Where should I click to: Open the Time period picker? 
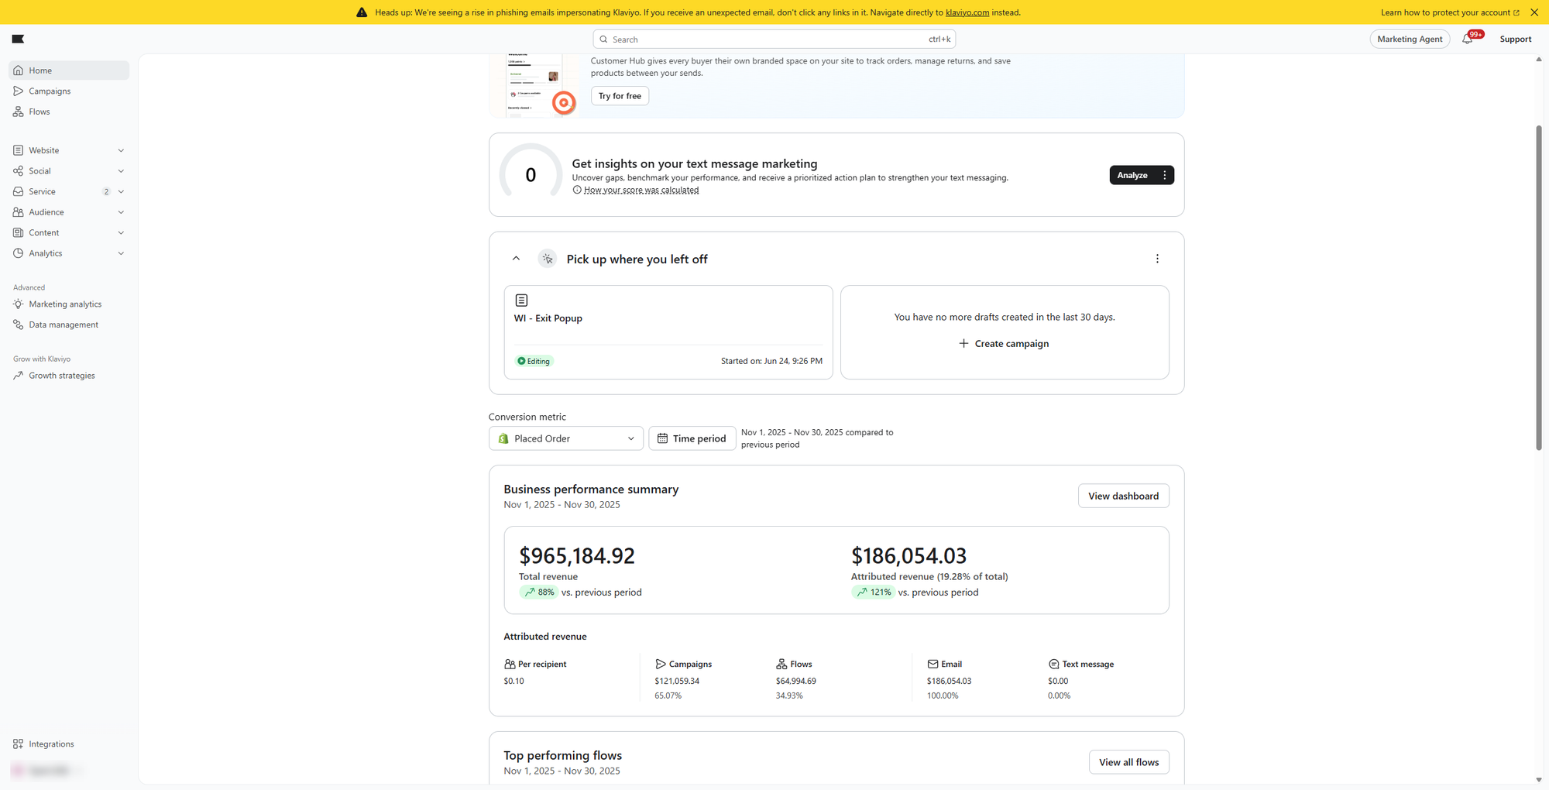[692, 438]
